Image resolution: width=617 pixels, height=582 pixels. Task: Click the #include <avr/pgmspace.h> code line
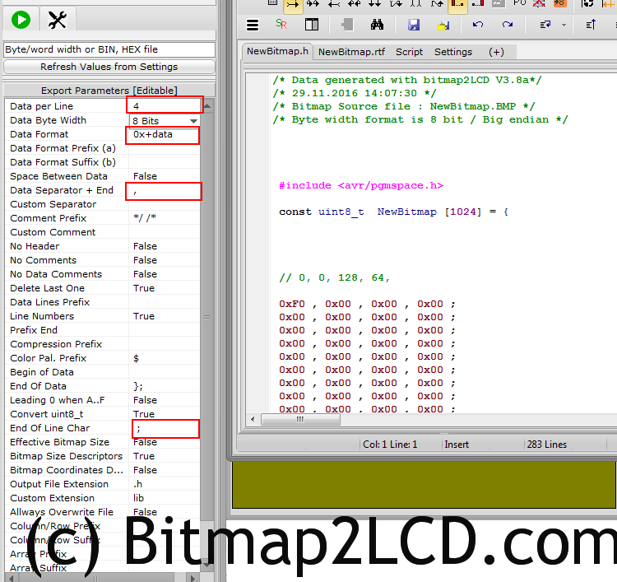361,185
